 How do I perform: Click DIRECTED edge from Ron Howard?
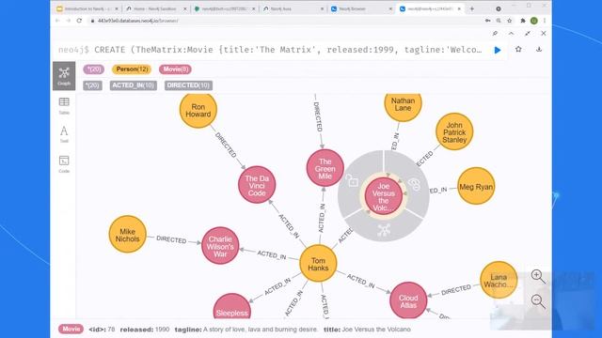tap(226, 145)
